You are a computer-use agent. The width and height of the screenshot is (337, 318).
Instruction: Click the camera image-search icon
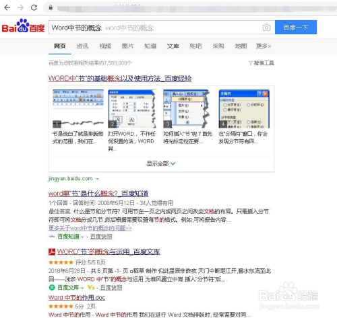pos(266,28)
